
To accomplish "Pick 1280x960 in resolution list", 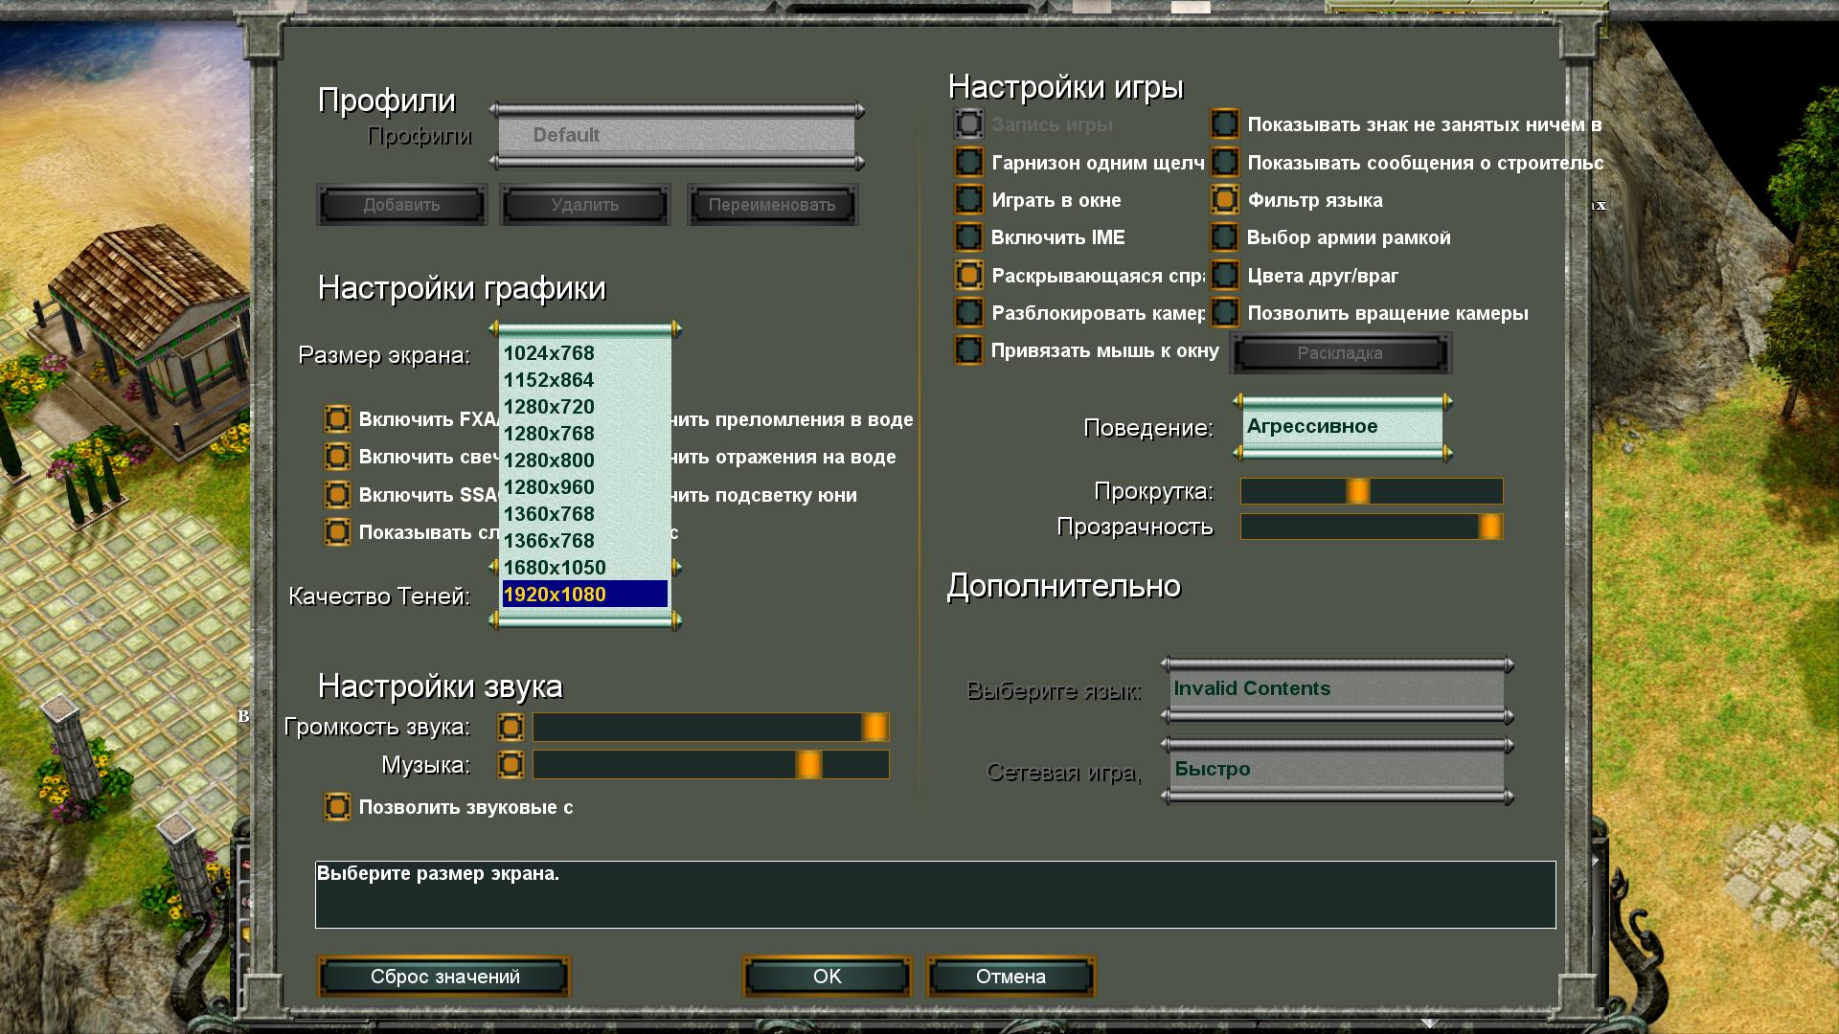I will click(585, 487).
